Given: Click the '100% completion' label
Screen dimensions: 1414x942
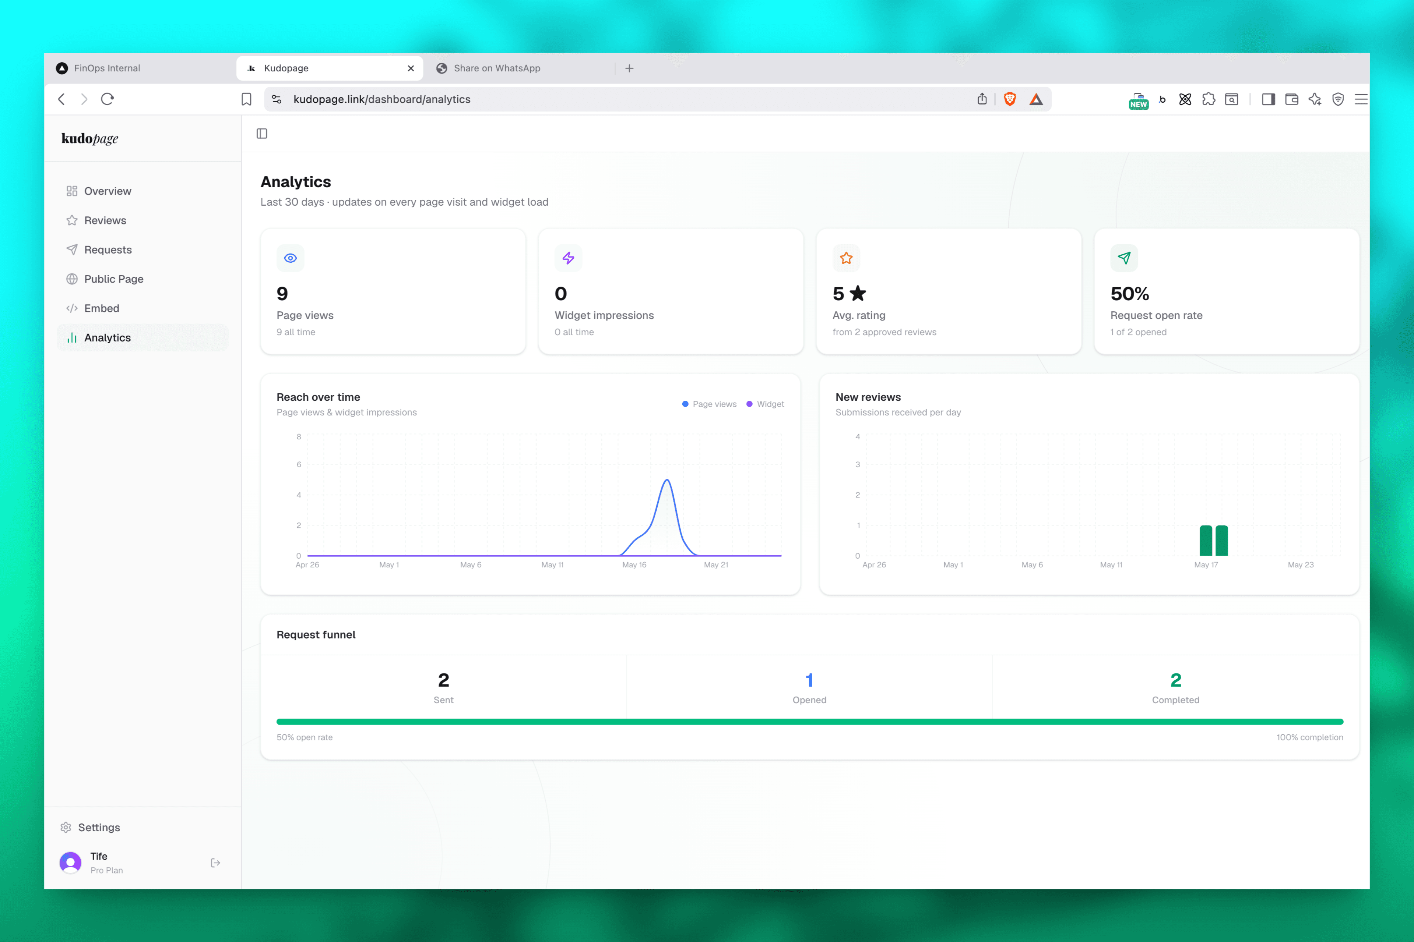Looking at the screenshot, I should coord(1310,737).
